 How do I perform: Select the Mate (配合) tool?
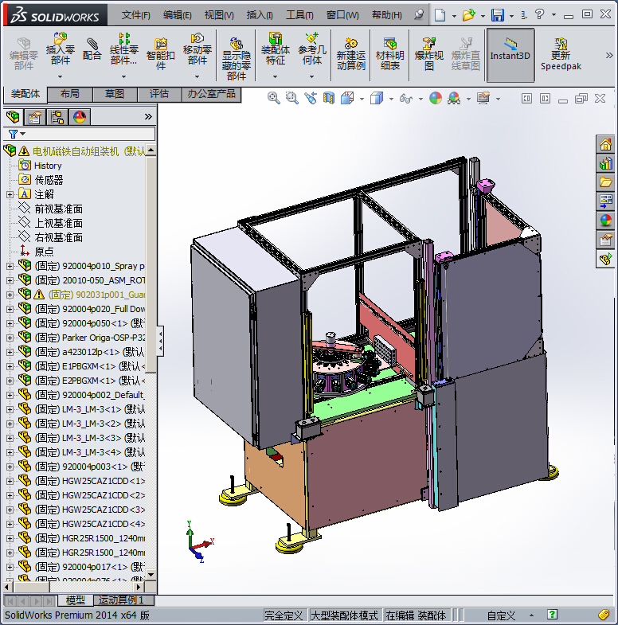point(92,49)
